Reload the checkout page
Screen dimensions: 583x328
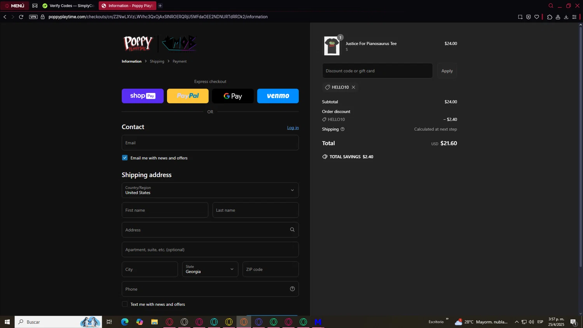pyautogui.click(x=21, y=17)
